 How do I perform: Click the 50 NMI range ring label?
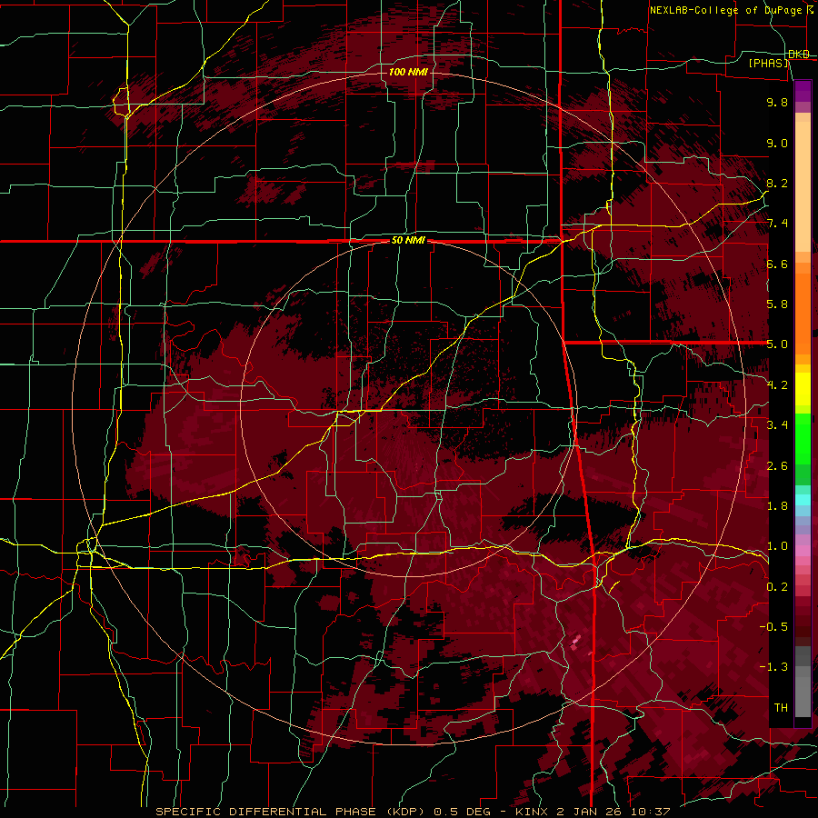click(x=408, y=241)
